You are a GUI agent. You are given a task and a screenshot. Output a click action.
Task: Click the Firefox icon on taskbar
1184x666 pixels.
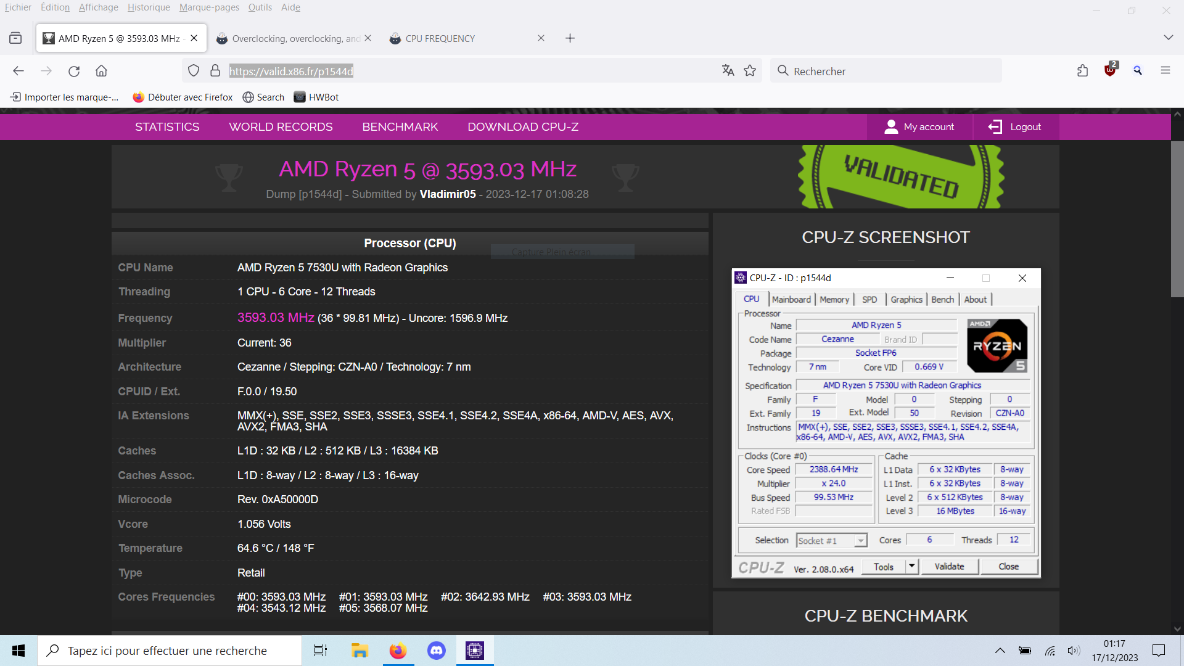[398, 651]
